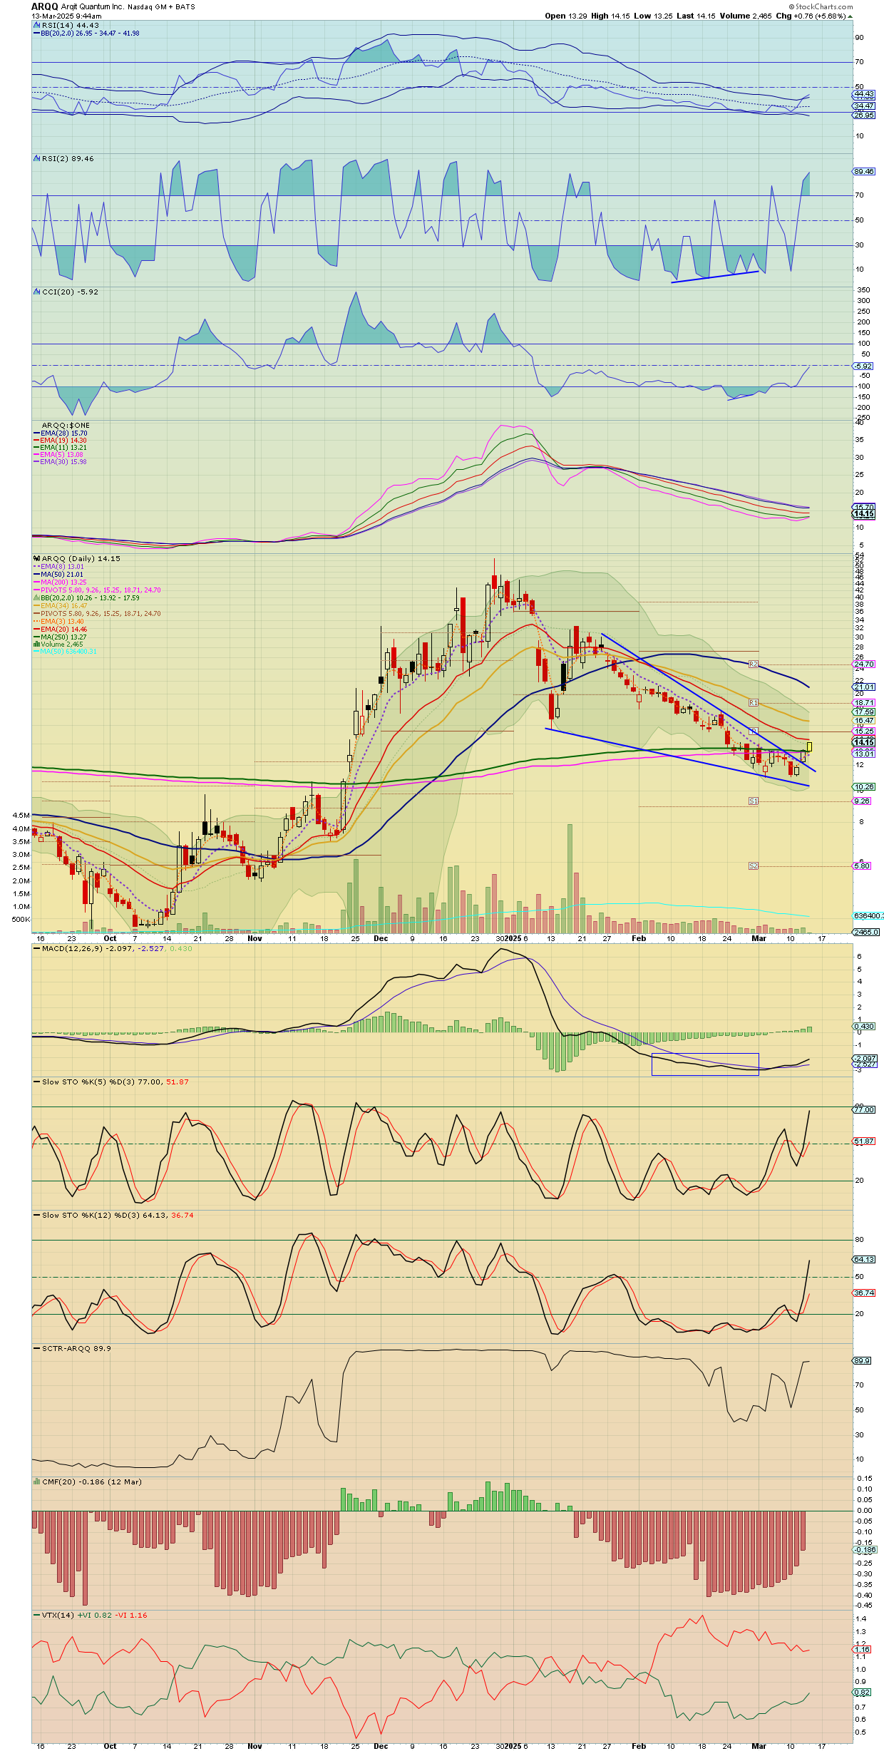This screenshot has height=1751, width=884.
Task: Click the 89.9 tag on SCTR axis
Action: (x=862, y=1361)
